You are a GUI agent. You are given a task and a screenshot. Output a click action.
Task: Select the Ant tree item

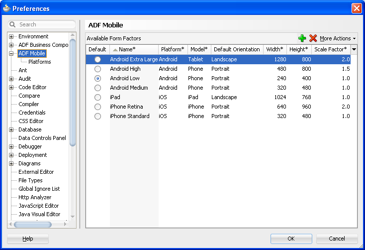[x=23, y=70]
